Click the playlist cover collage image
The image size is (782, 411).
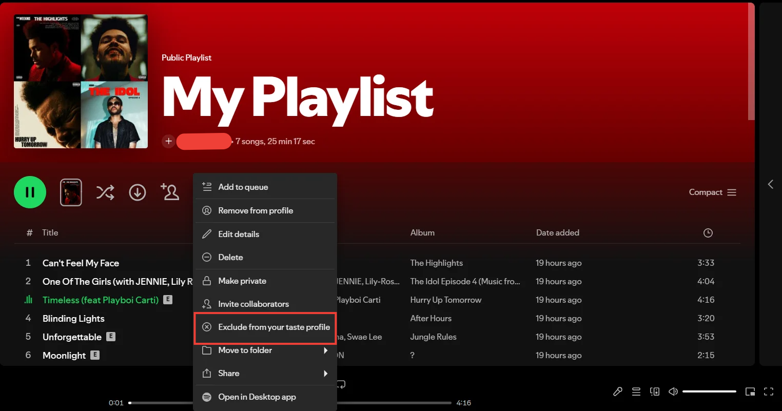(x=81, y=81)
